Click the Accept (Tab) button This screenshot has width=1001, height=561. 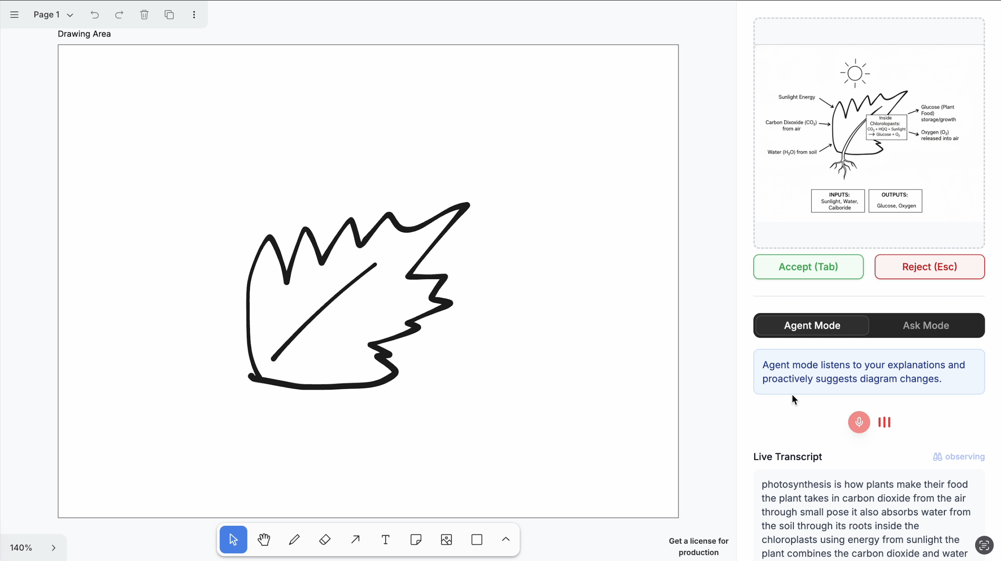[808, 267]
